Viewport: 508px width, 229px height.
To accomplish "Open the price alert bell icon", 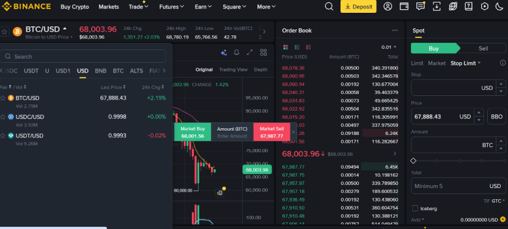I will [x=237, y=53].
